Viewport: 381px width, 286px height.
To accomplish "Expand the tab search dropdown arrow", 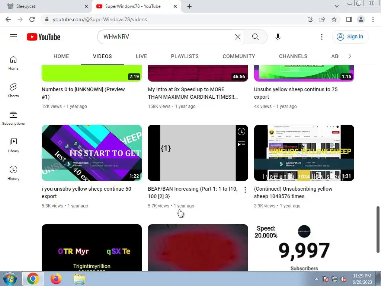I will coord(336,6).
